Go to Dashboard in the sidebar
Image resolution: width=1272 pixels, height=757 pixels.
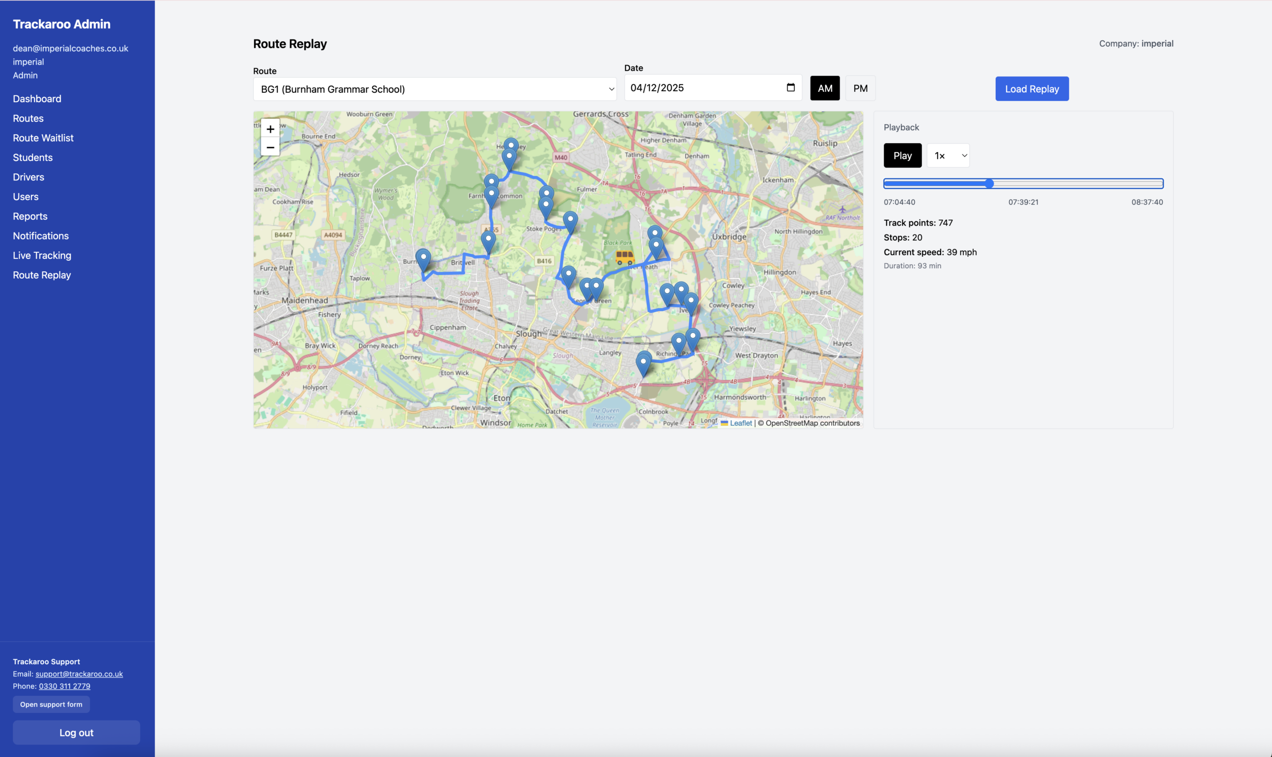point(37,99)
